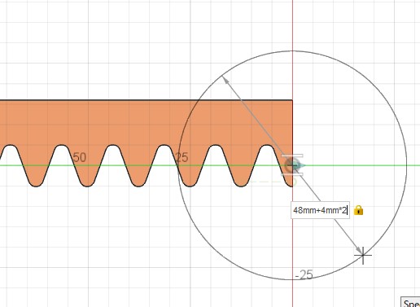Click the 25 axis label on the rack

(x=182, y=157)
